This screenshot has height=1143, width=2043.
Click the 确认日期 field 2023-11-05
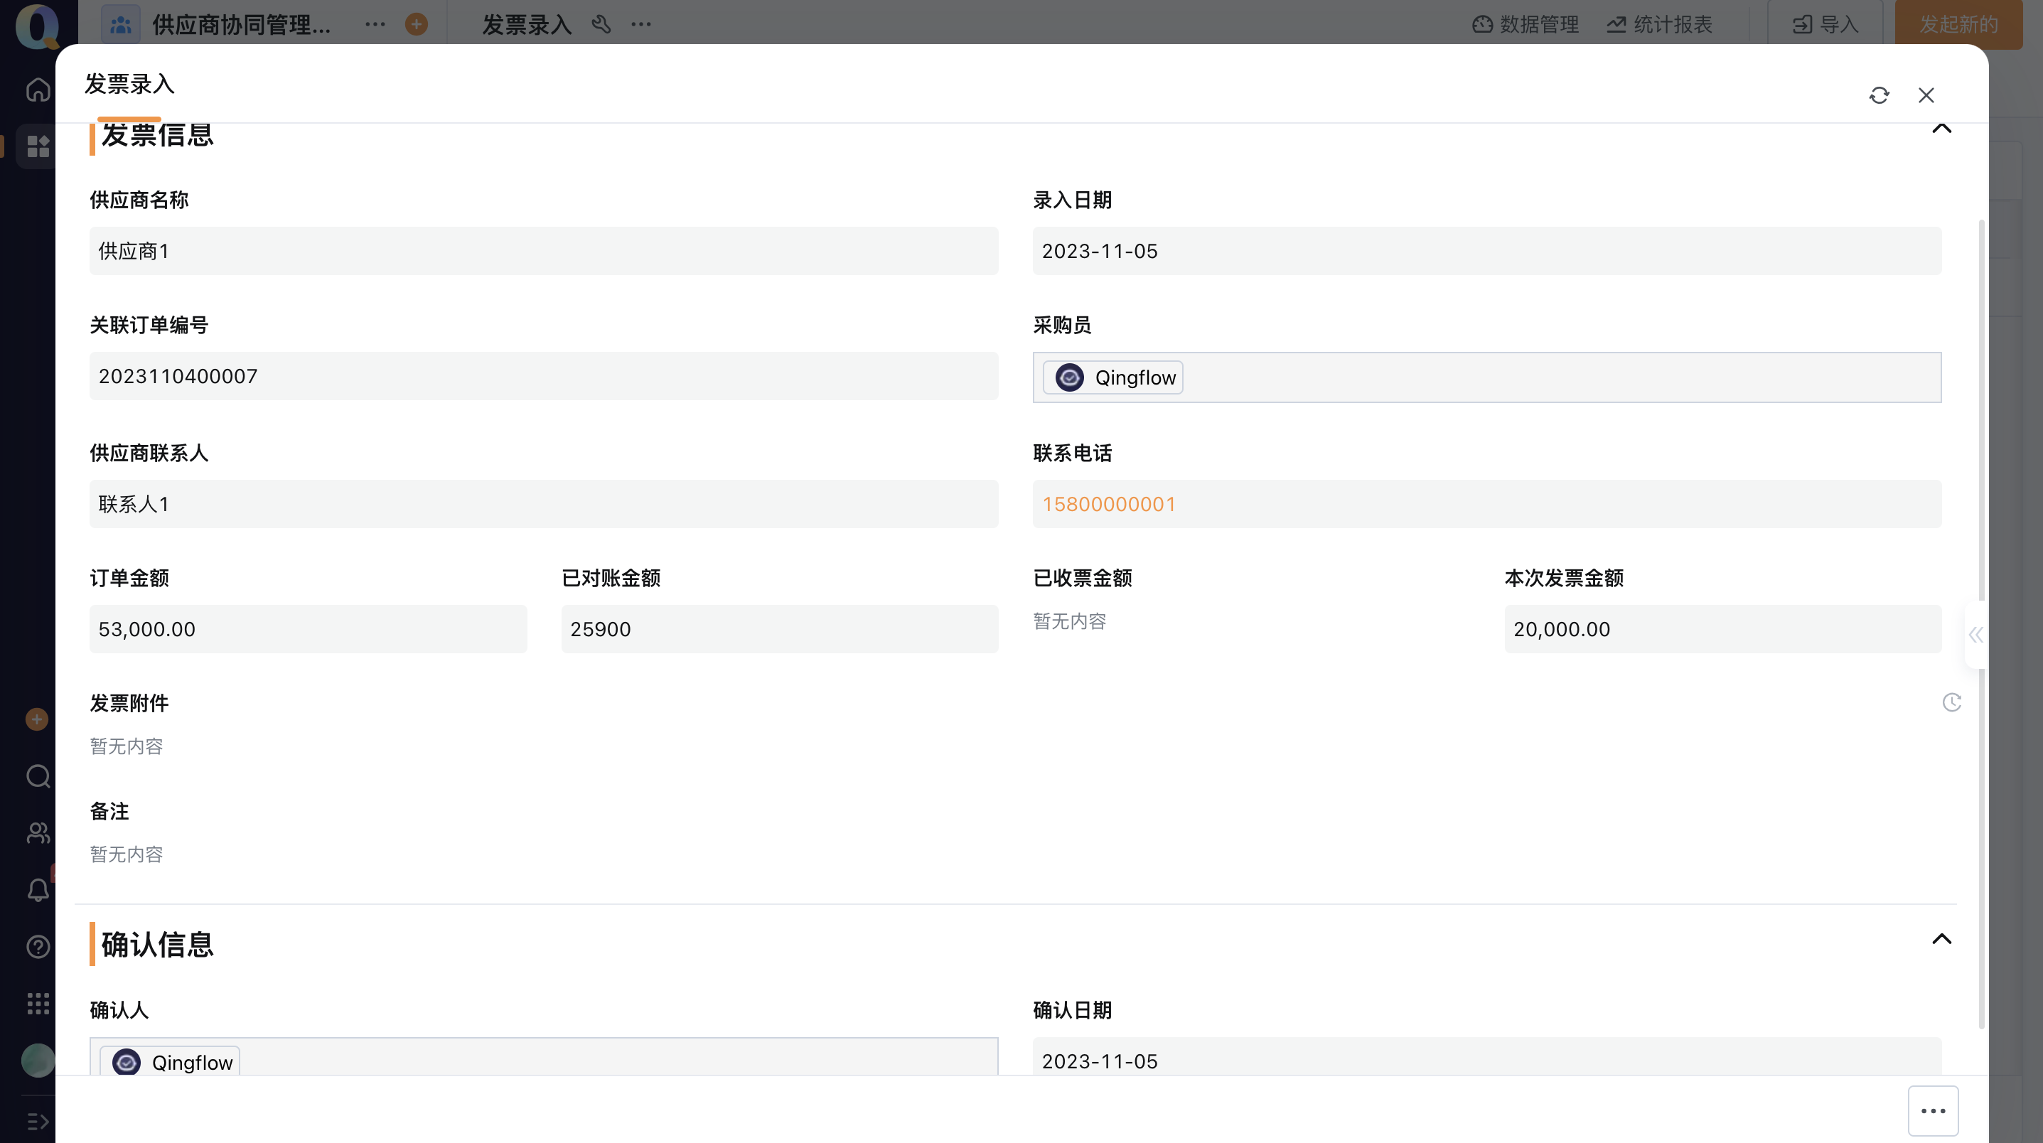coord(1487,1057)
